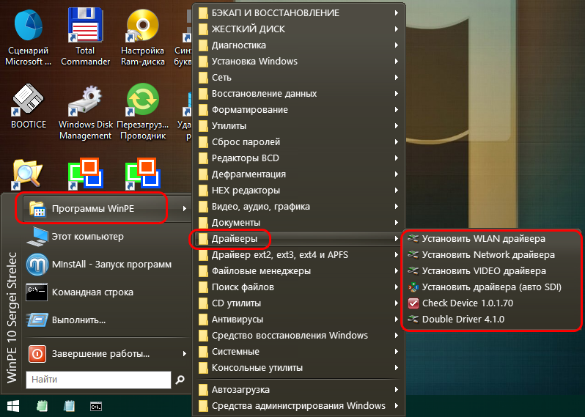Viewport: 585px width, 417px height.
Task: Click inside the Найти search field
Action: [x=98, y=380]
